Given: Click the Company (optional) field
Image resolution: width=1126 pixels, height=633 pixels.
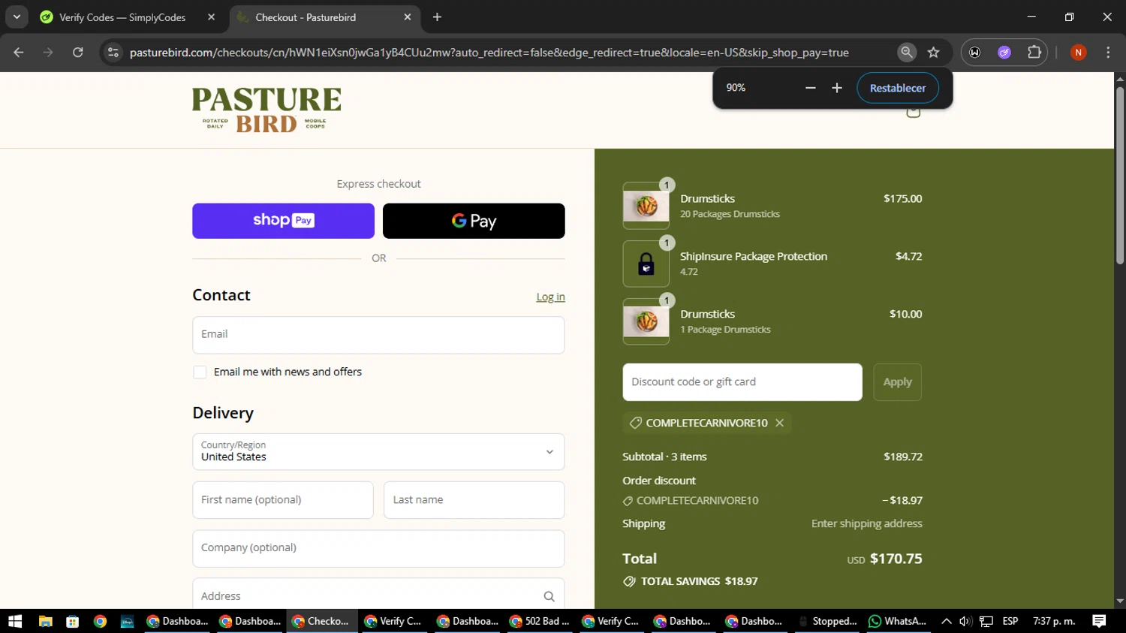Looking at the screenshot, I should tap(378, 549).
